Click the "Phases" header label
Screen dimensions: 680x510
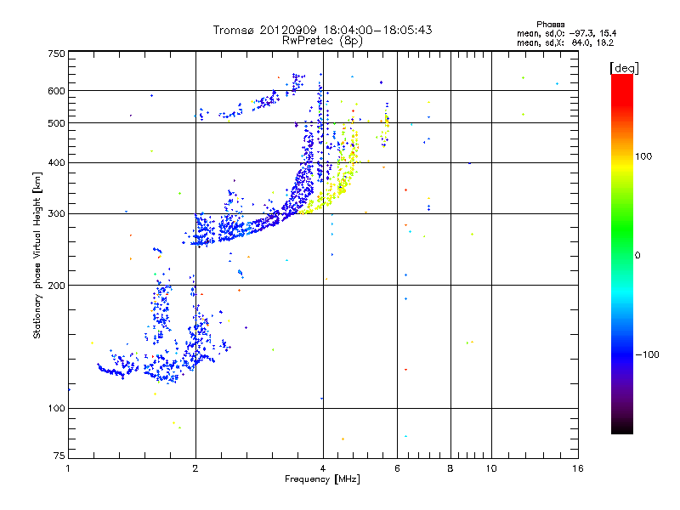[550, 25]
